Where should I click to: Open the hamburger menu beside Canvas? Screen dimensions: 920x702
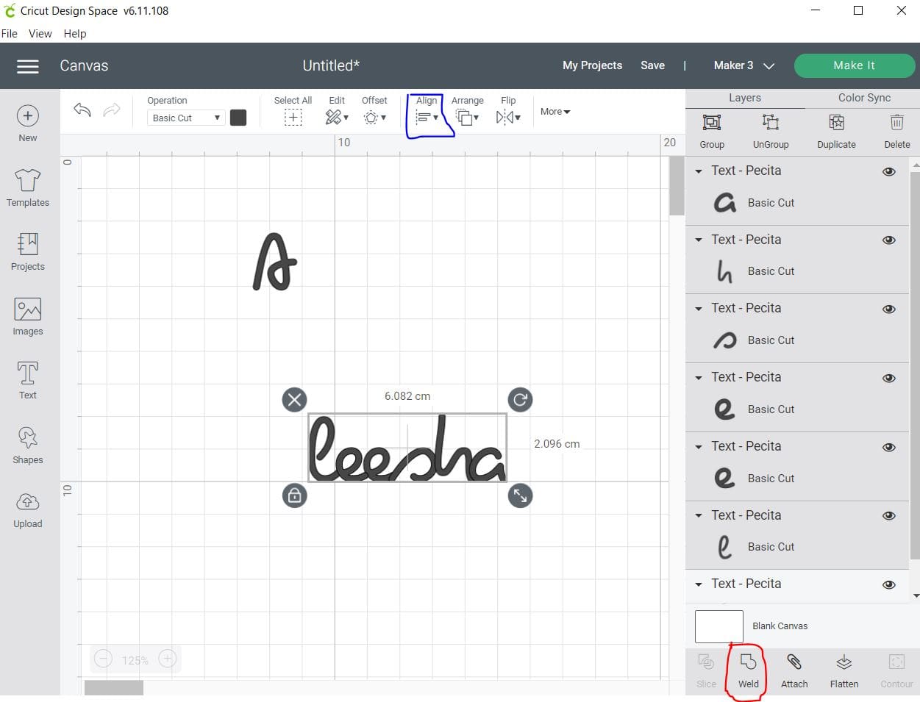point(28,66)
